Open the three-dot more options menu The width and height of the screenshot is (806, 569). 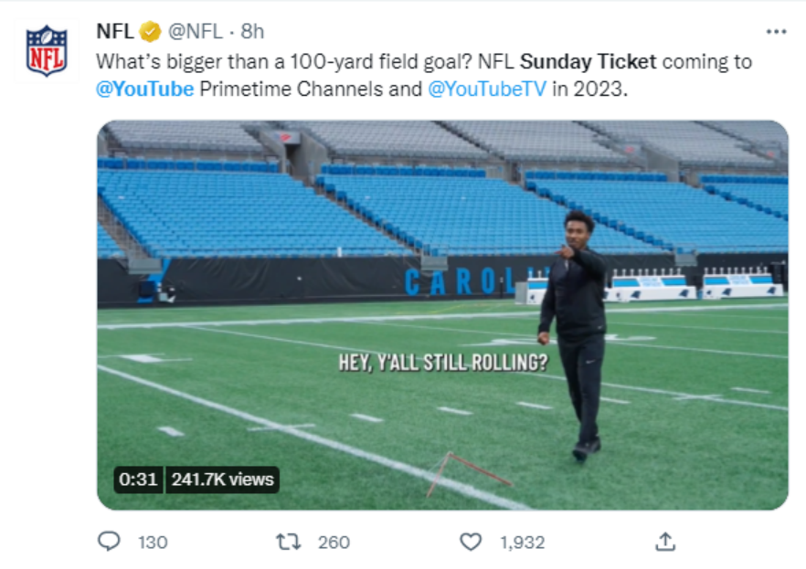[776, 32]
